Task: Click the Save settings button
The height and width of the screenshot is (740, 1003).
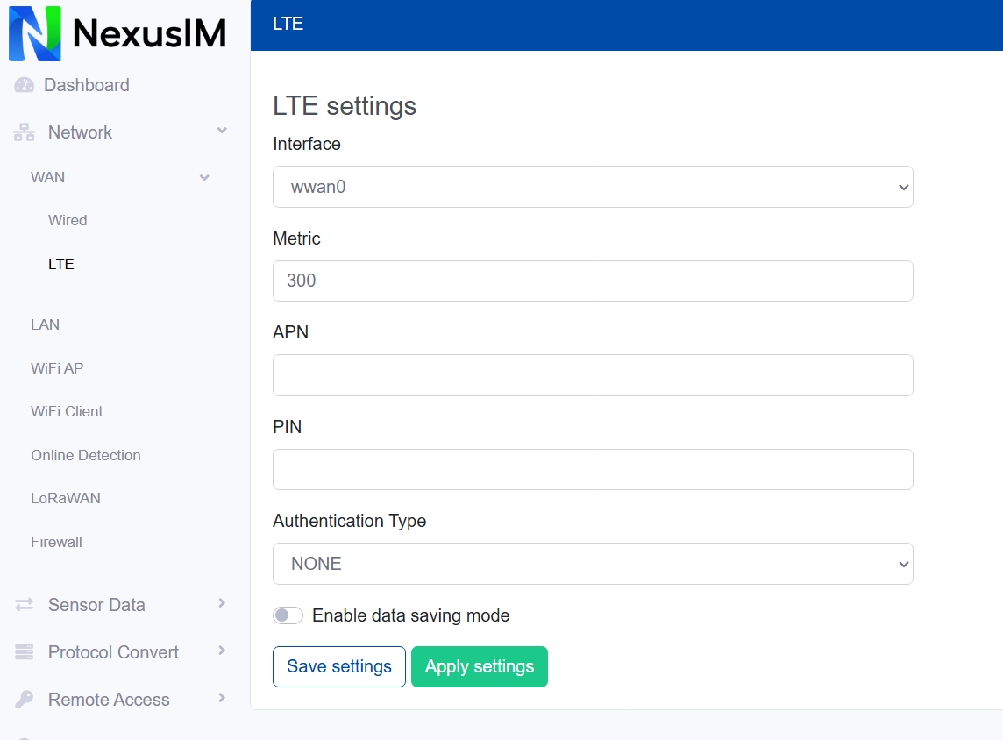Action: (339, 666)
